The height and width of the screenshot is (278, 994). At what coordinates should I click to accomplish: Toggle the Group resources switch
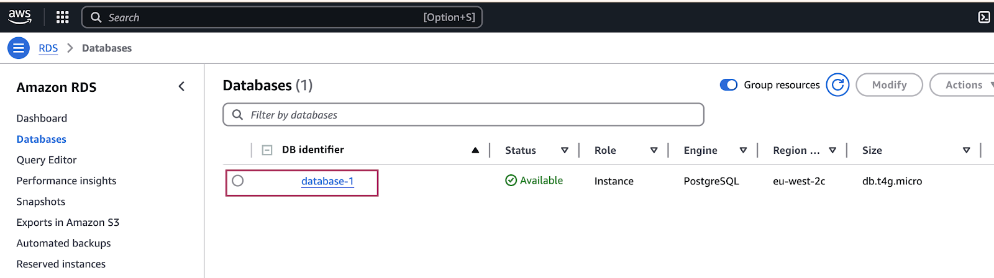729,85
